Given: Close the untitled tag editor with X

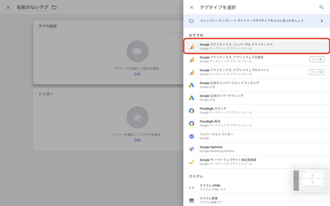Looking at the screenshot, I should [x=8, y=7].
